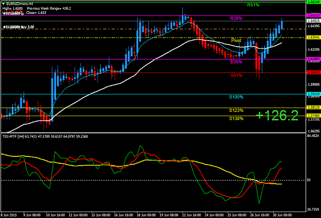Click the 'Previous Week Range= 438.2' text

coord(49,9)
